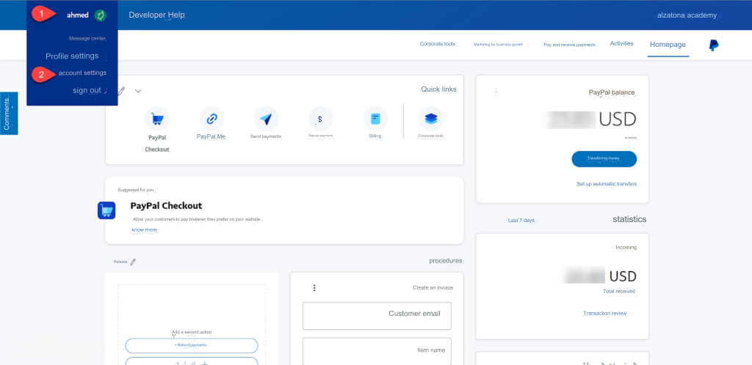Click the green profile avatar beside ahmed
This screenshot has height=365, width=752.
[100, 15]
